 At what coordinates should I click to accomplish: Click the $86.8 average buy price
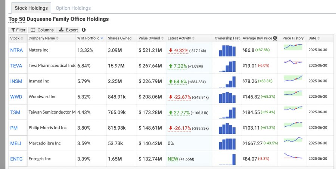[x=249, y=50]
